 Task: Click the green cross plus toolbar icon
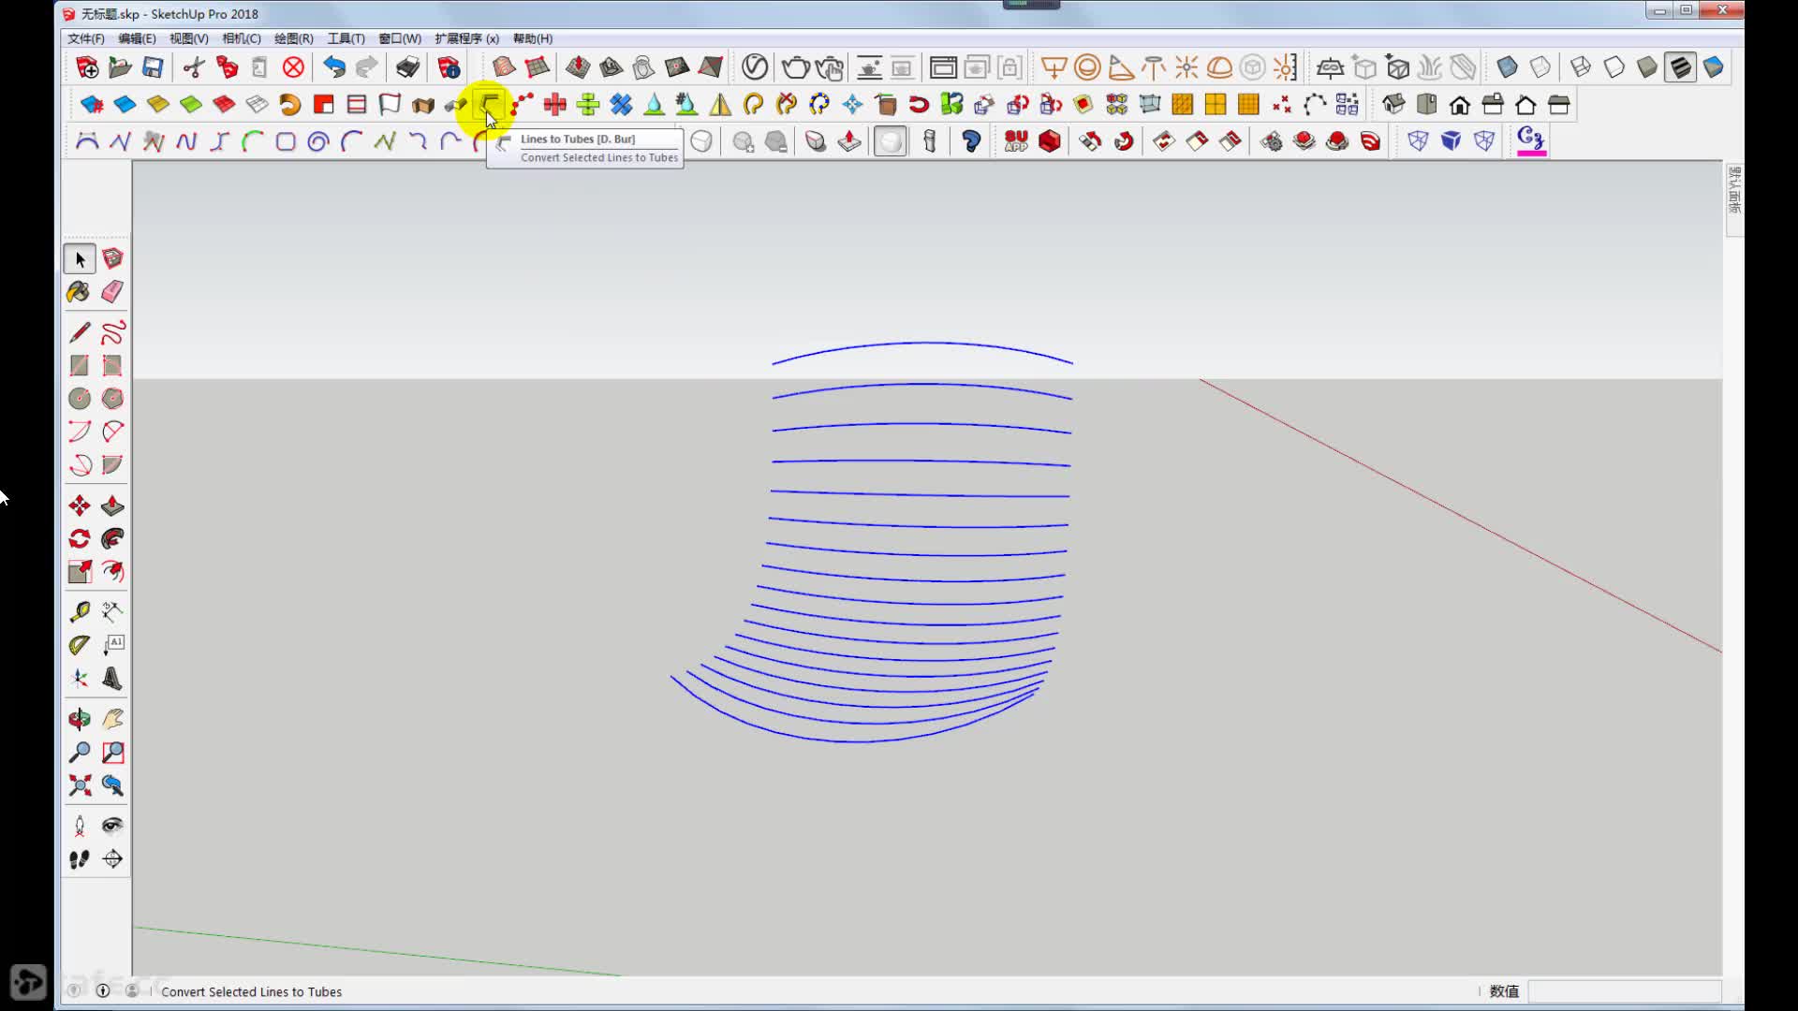(x=588, y=105)
